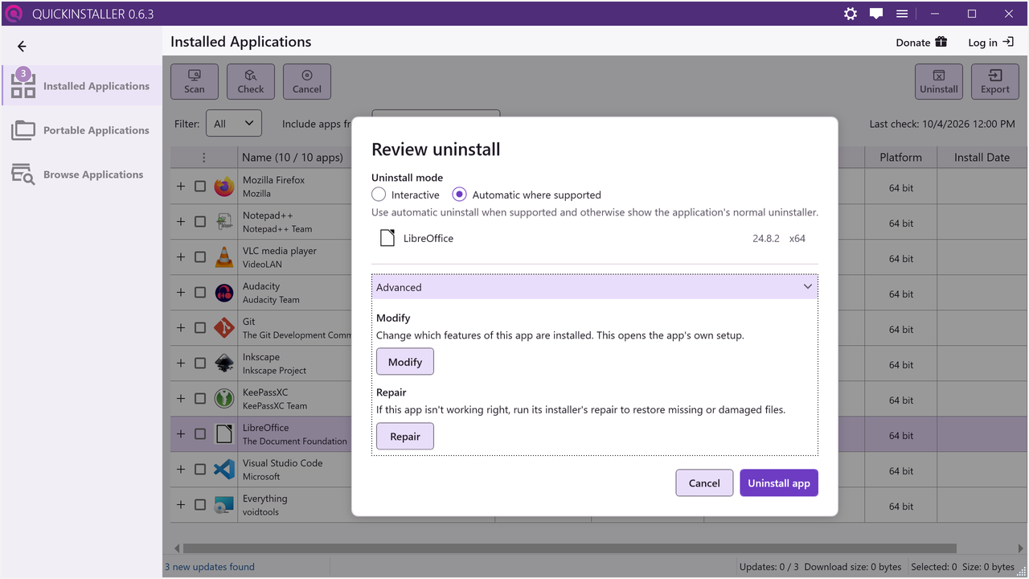Click the Visual Studio Code icon
This screenshot has height=579, width=1029.
pos(224,470)
